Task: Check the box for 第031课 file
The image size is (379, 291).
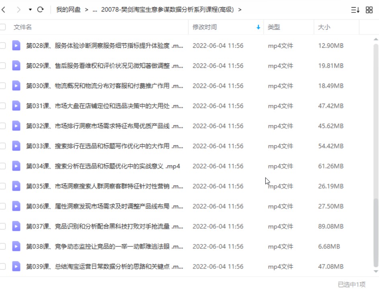Action: coord(3,106)
